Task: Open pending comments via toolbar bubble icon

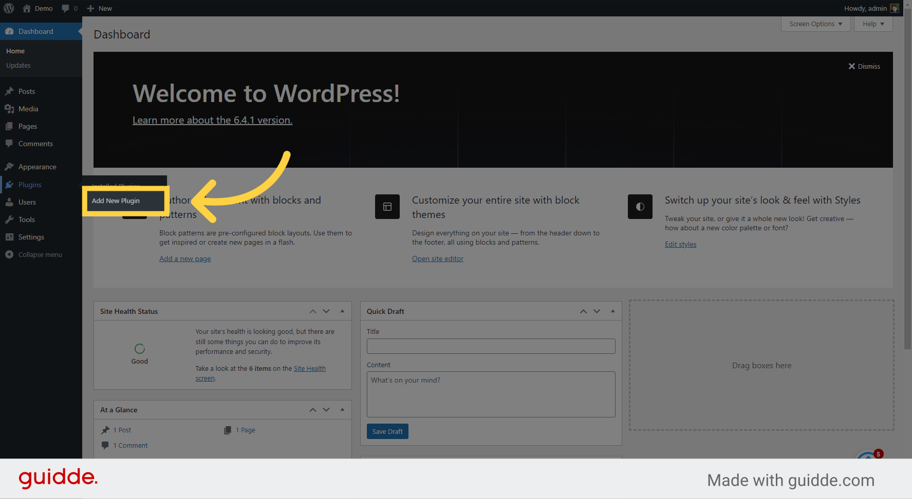Action: pos(69,8)
